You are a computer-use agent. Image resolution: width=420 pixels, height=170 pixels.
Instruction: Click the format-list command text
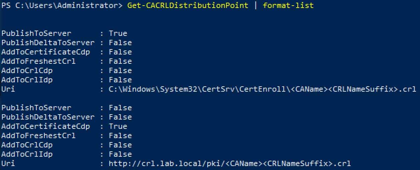click(288, 6)
